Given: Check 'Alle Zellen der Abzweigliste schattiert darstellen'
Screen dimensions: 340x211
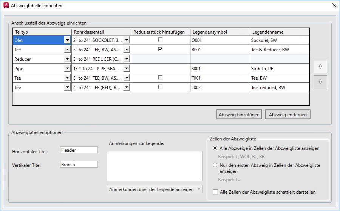Looking at the screenshot, I should pyautogui.click(x=215, y=192).
